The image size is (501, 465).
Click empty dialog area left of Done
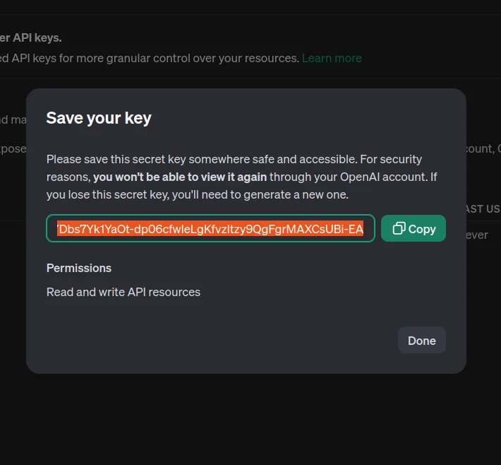pos(220,340)
